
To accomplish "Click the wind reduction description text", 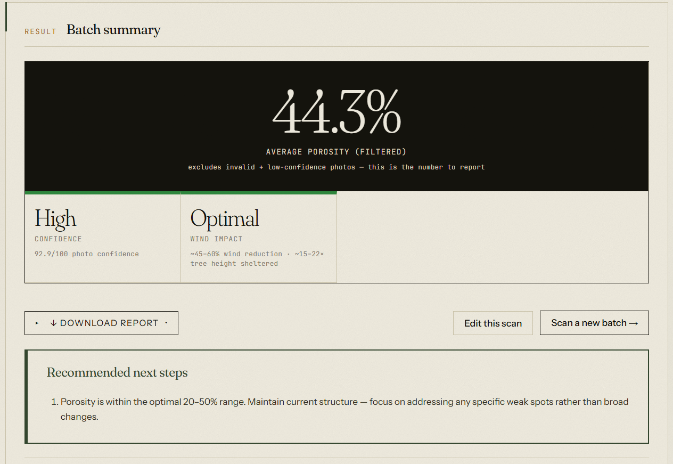I will [x=257, y=258].
